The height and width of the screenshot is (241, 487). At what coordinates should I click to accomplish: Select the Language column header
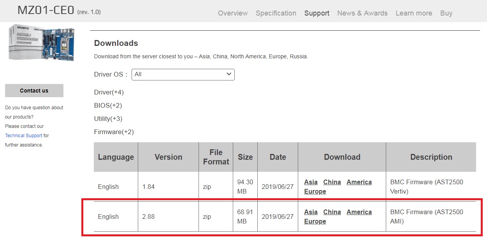tap(116, 157)
